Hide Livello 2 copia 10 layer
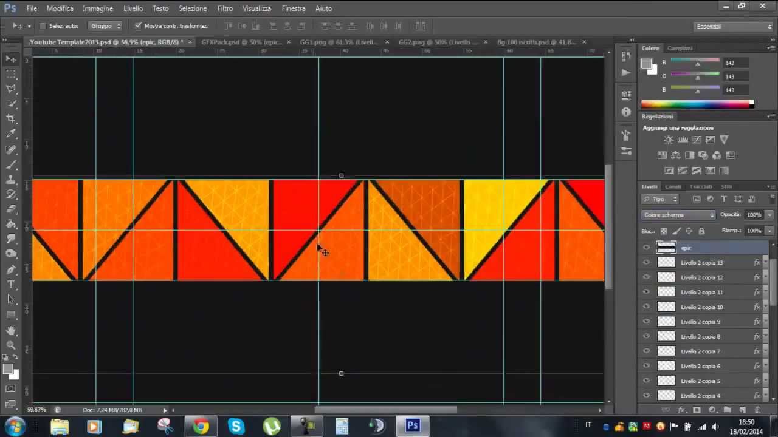778x437 pixels. (646, 307)
